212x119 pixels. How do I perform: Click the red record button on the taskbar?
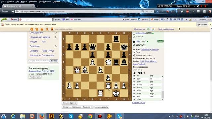pyautogui.click(x=100, y=116)
